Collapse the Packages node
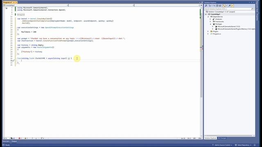This screenshot has height=147, width=262. (210, 24)
